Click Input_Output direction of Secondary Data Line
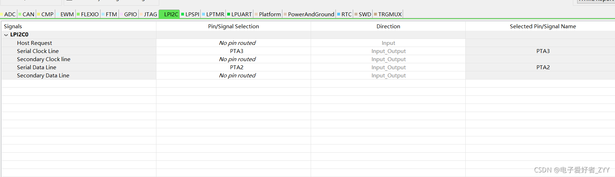Viewport: 615px width, 177px height. point(388,75)
